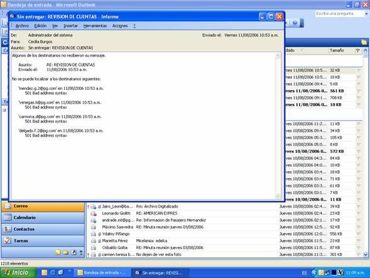Click the antivirus V tray icon
Image resolution: width=370 pixels, height=278 pixels.
(x=340, y=273)
